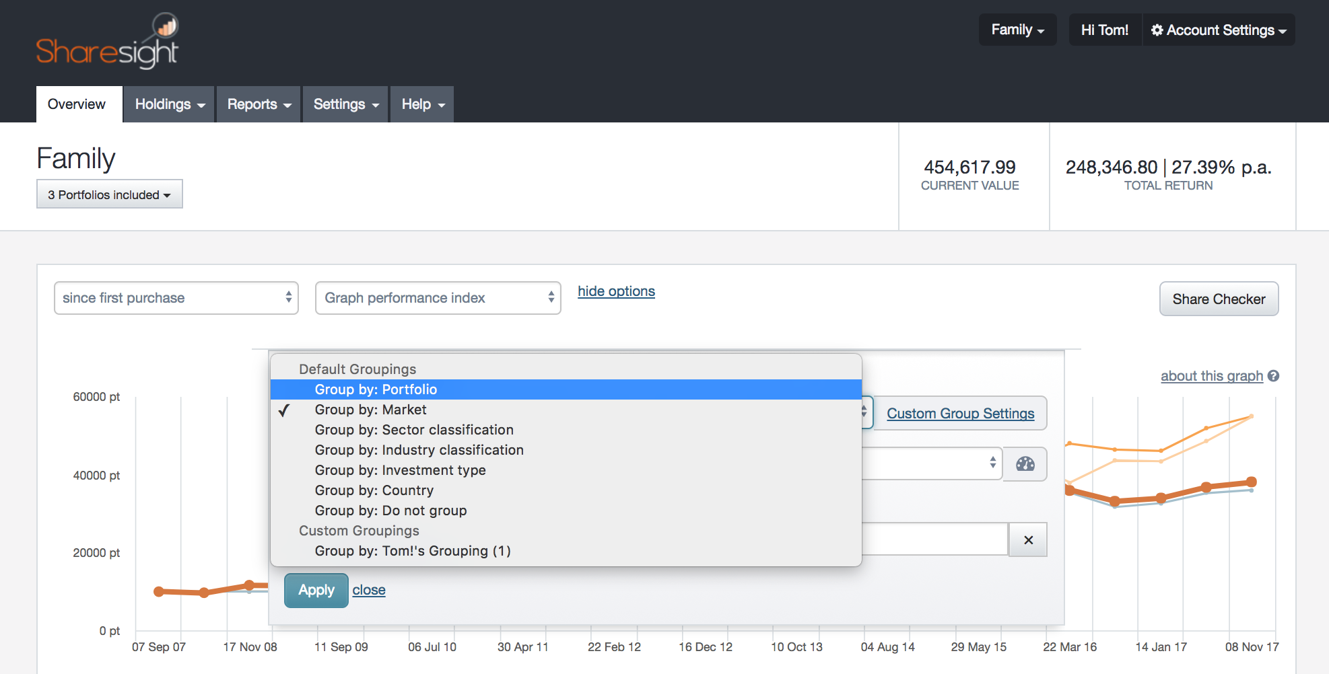Open the 3 Portfolios included dropdown

(x=109, y=194)
